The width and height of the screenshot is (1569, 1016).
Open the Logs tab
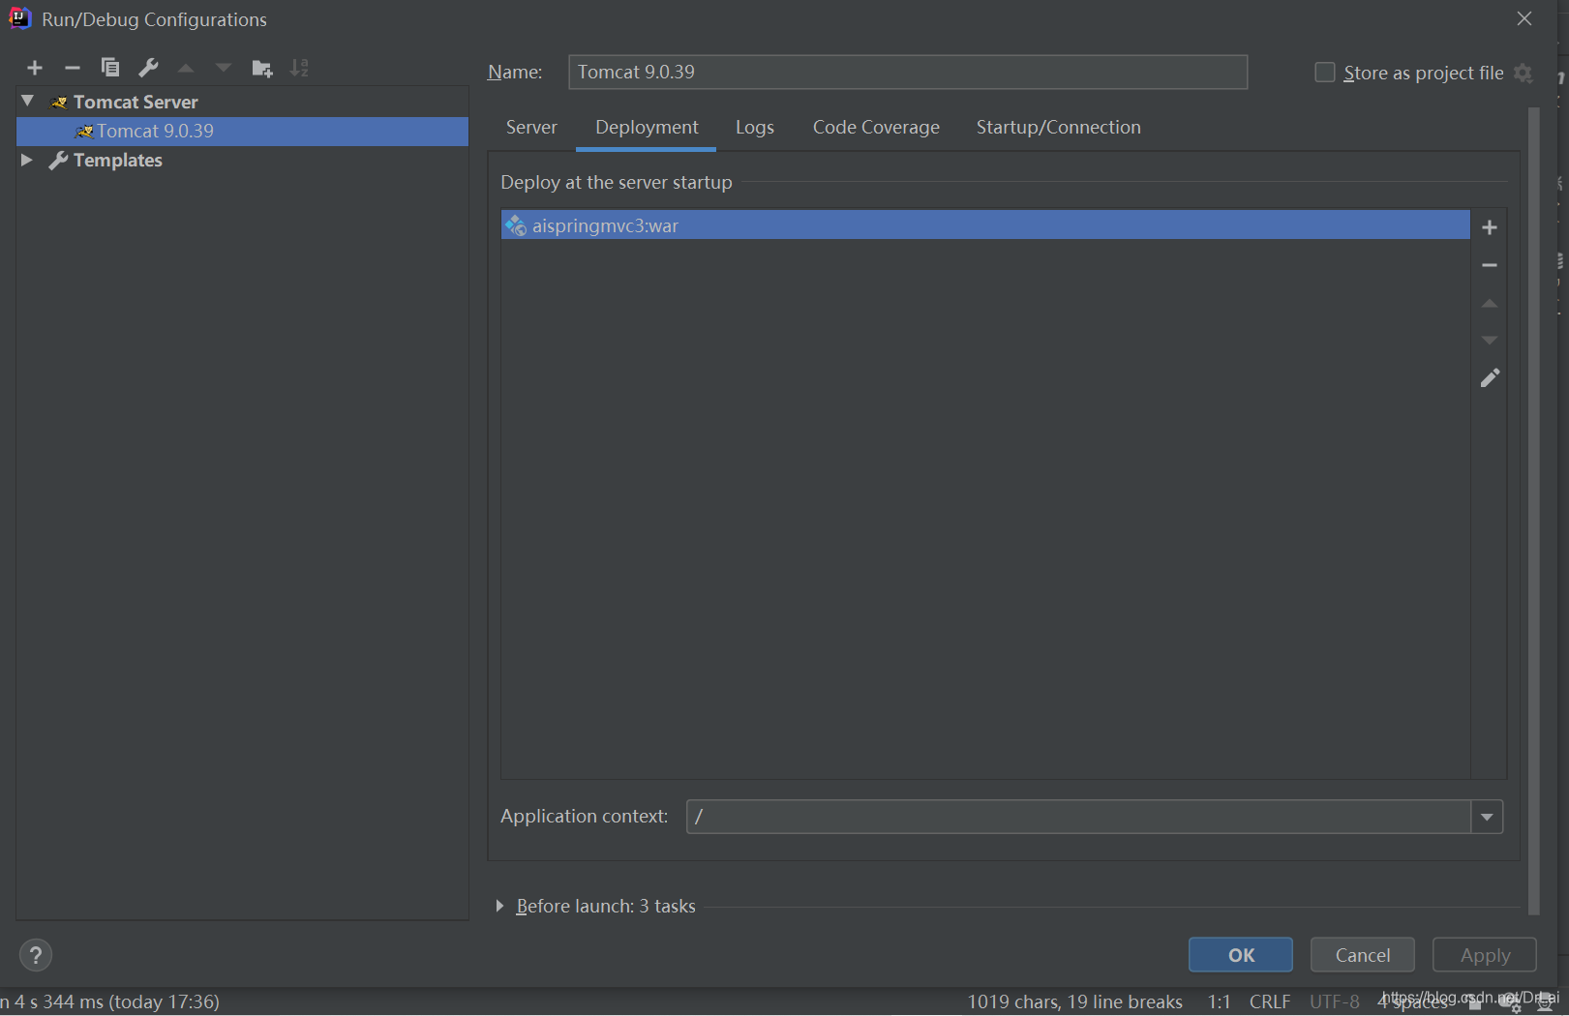click(x=755, y=128)
